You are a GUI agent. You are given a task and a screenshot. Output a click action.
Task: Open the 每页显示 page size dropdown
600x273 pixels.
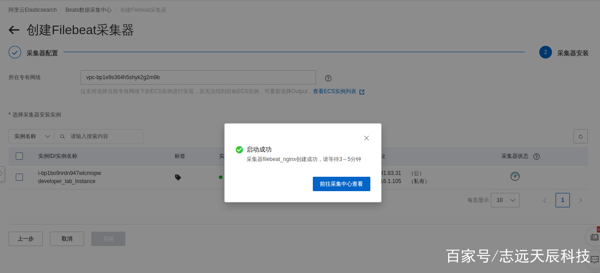click(x=505, y=200)
